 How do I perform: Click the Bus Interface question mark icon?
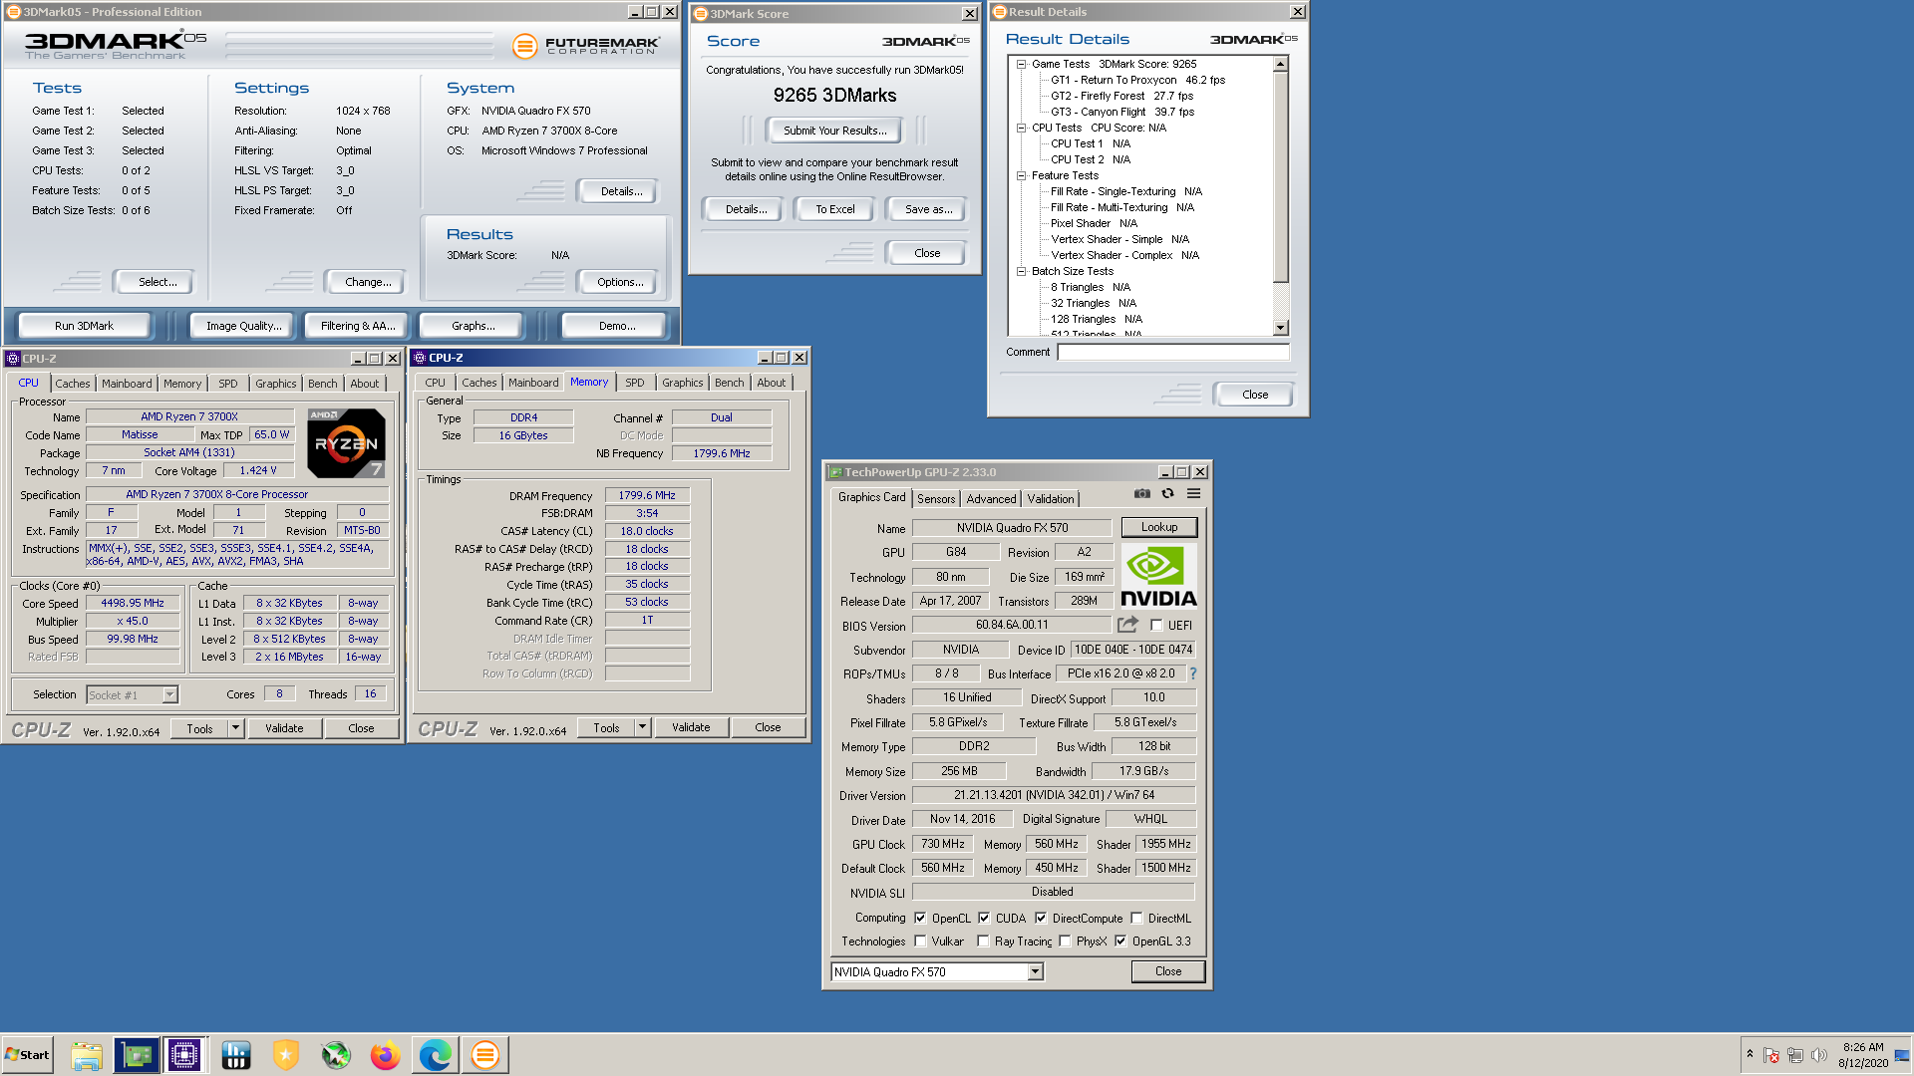pyautogui.click(x=1192, y=673)
